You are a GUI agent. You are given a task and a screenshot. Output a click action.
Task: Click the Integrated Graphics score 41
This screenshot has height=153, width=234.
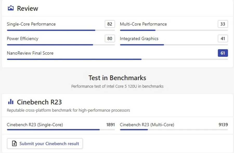point(223,39)
